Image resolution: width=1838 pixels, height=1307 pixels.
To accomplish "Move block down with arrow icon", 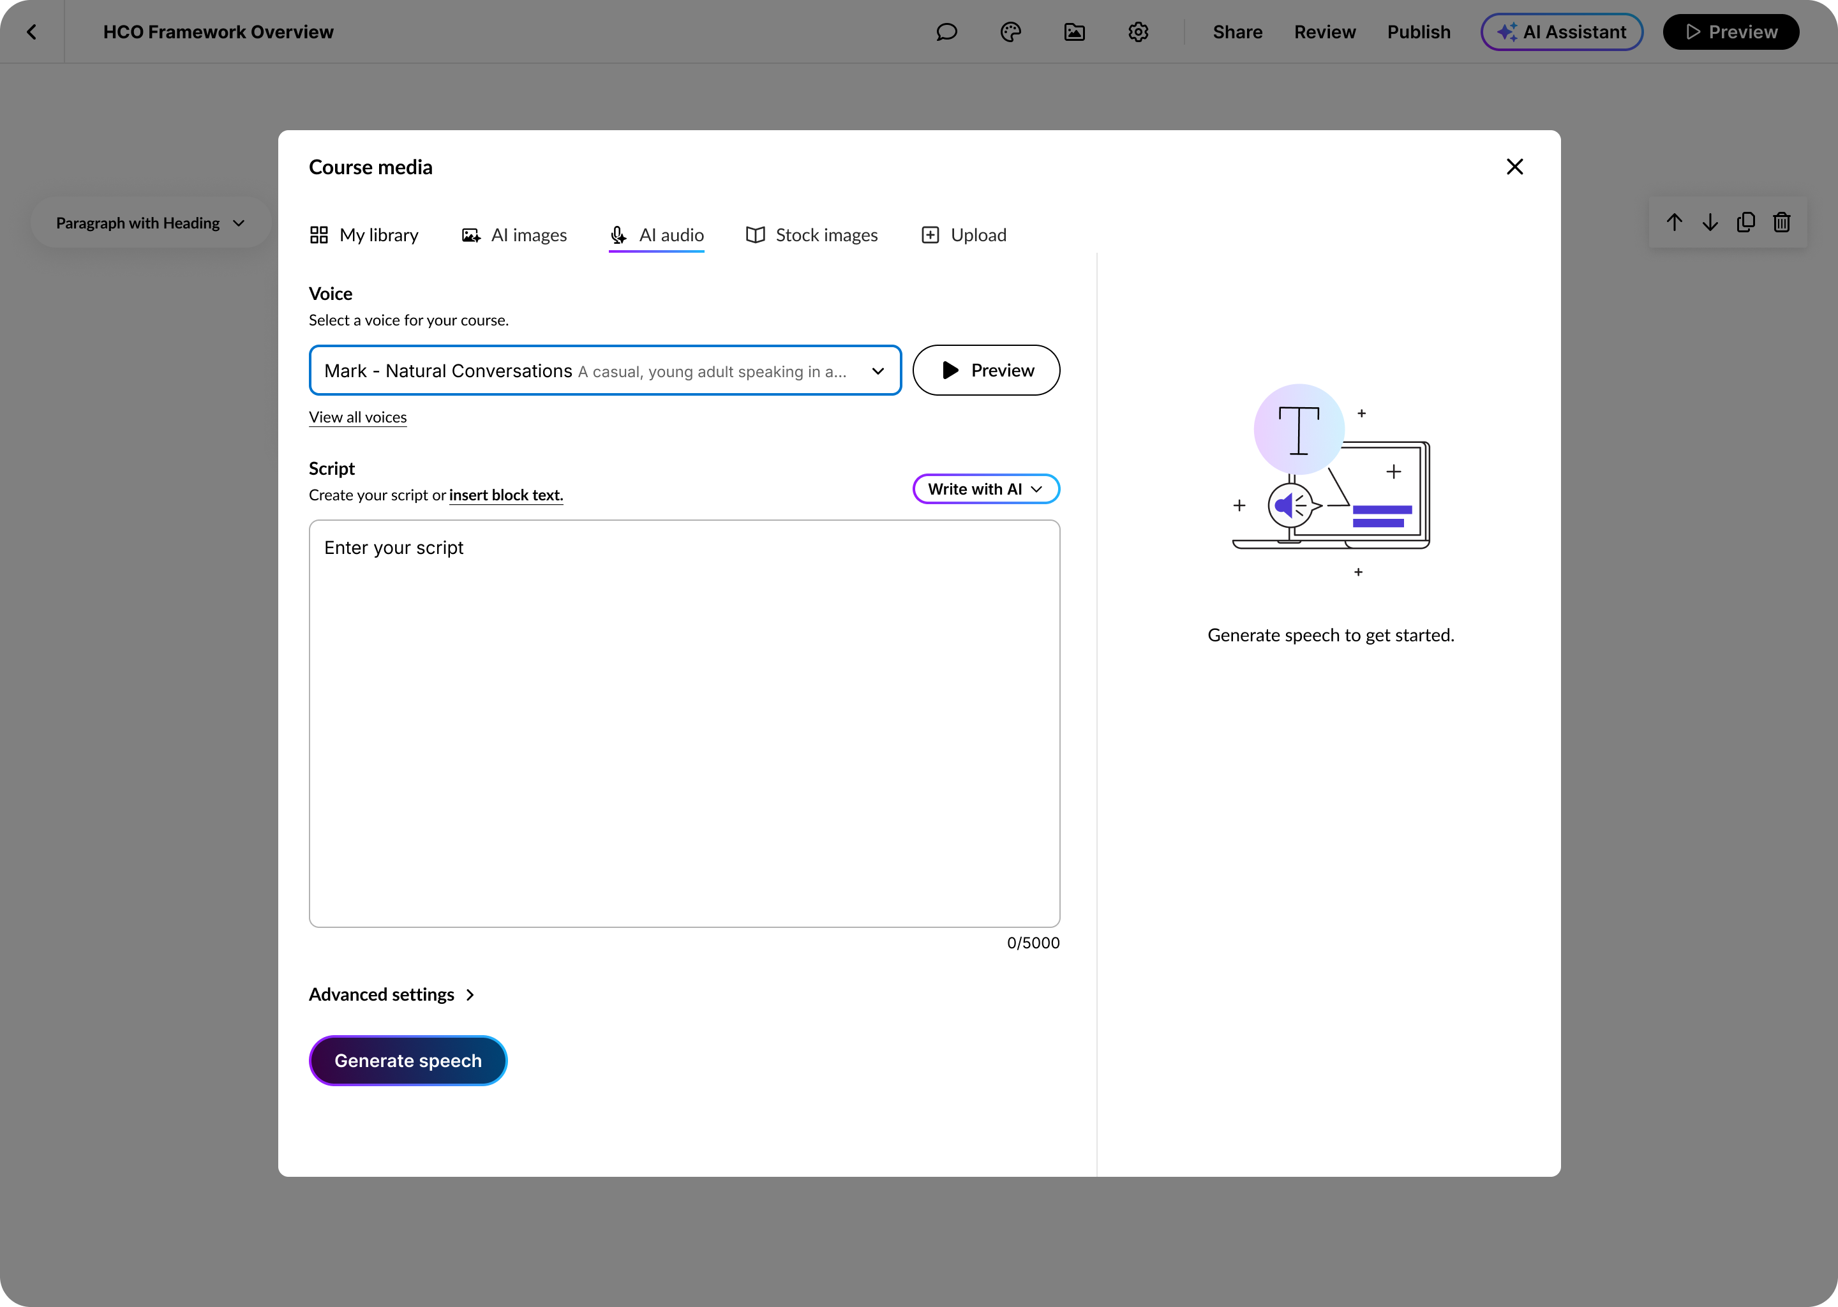I will point(1710,222).
